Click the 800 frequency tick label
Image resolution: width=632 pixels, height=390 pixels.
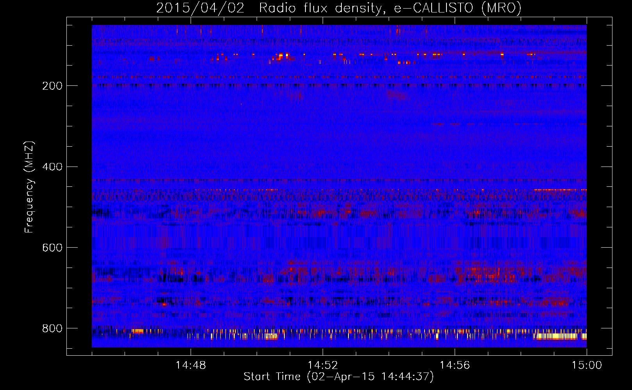coord(52,329)
